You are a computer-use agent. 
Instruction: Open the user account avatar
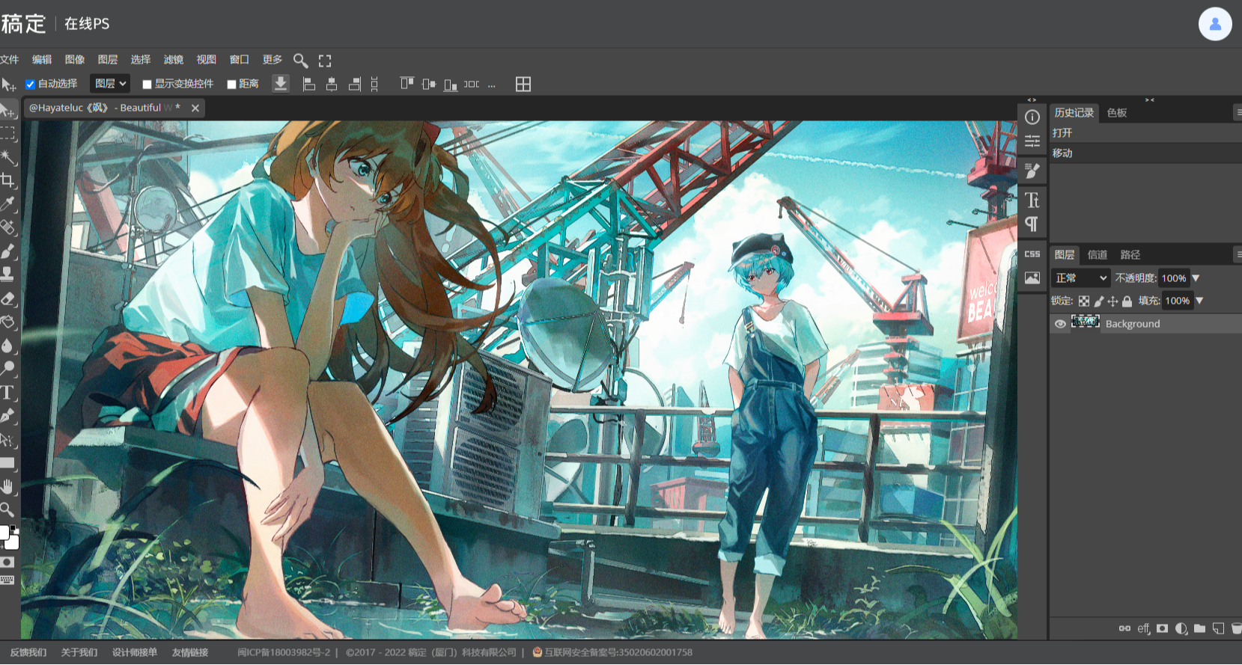[x=1215, y=24]
